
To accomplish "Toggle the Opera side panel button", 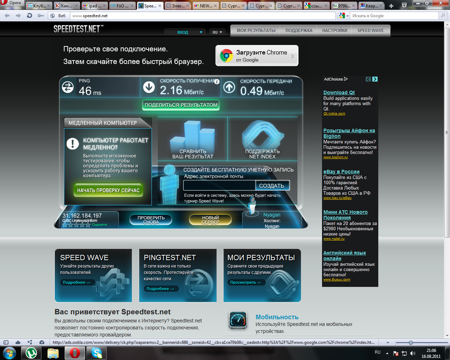I will coord(6,342).
